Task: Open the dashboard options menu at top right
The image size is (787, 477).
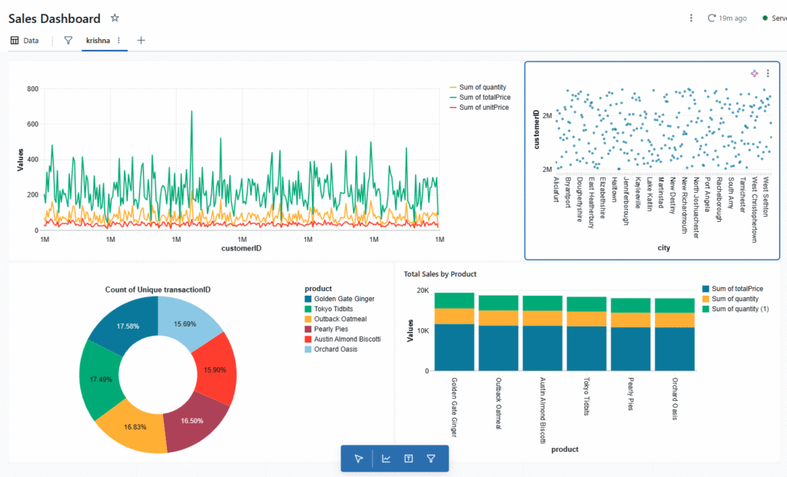Action: click(689, 17)
